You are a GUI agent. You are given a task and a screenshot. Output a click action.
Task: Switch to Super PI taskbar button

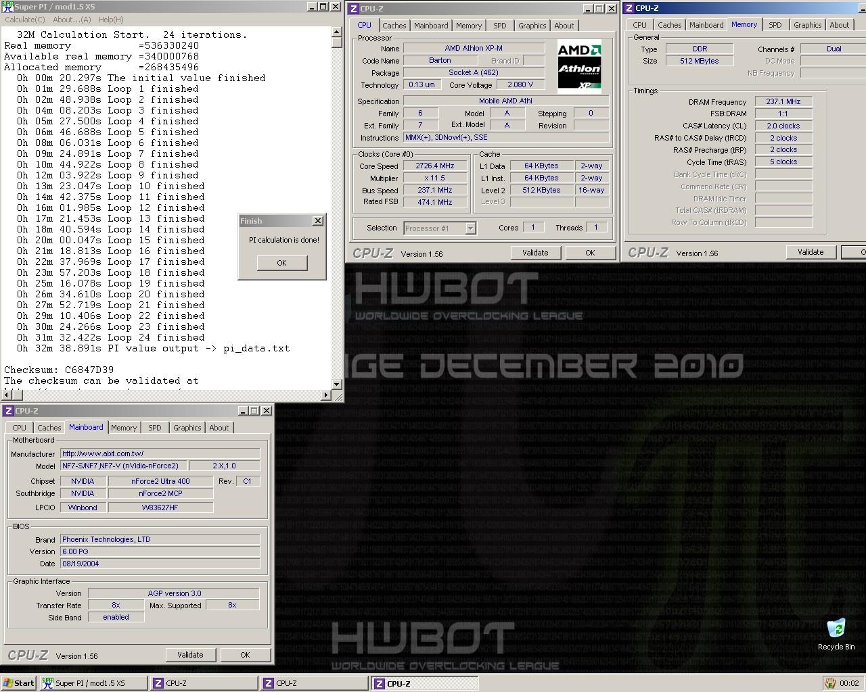pos(93,683)
